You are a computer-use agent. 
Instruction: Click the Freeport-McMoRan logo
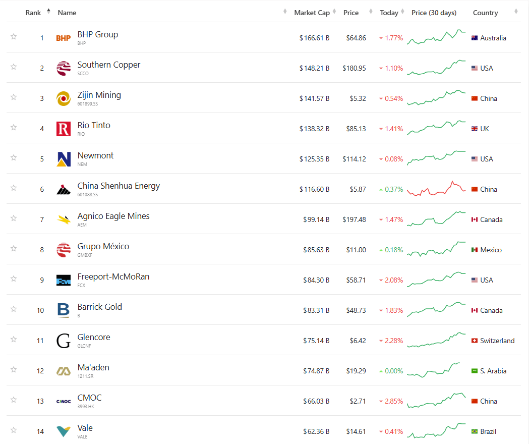[63, 280]
